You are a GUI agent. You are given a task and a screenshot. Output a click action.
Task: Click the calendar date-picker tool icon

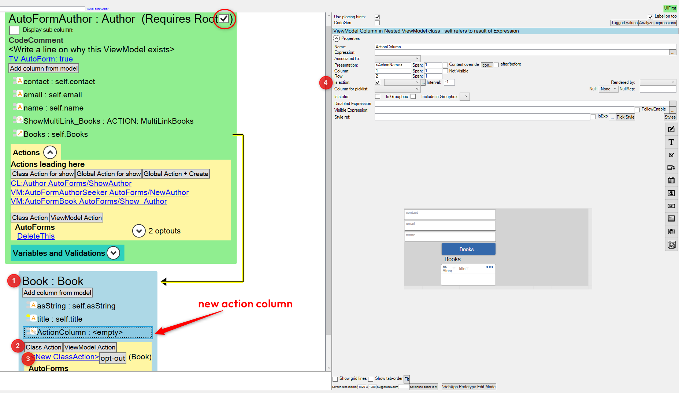click(x=671, y=180)
